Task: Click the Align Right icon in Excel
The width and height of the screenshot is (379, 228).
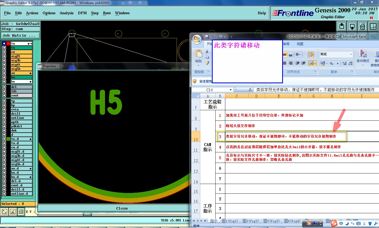Action: (x=291, y=63)
